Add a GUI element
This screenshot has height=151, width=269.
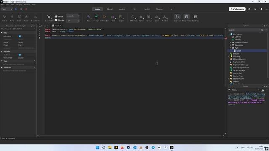[x=113, y=18]
